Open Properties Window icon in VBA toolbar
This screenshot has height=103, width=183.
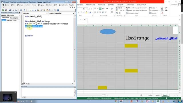44,10
